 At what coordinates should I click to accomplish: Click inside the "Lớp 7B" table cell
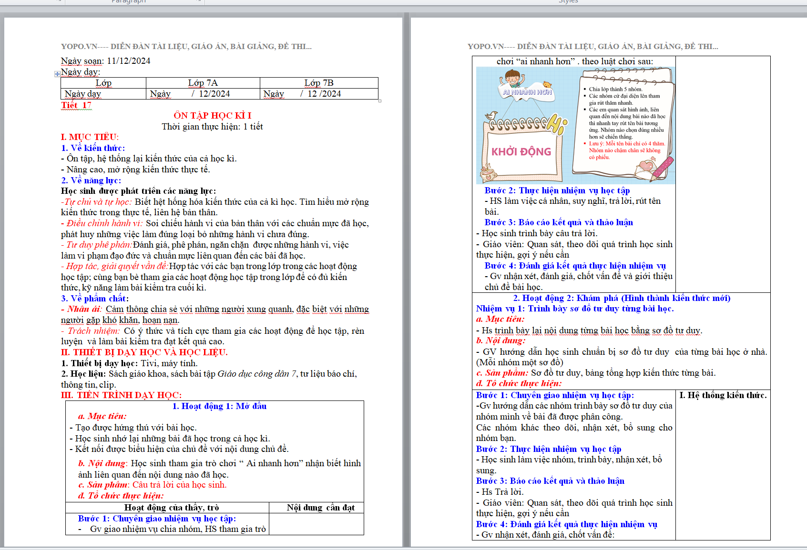pyautogui.click(x=318, y=83)
